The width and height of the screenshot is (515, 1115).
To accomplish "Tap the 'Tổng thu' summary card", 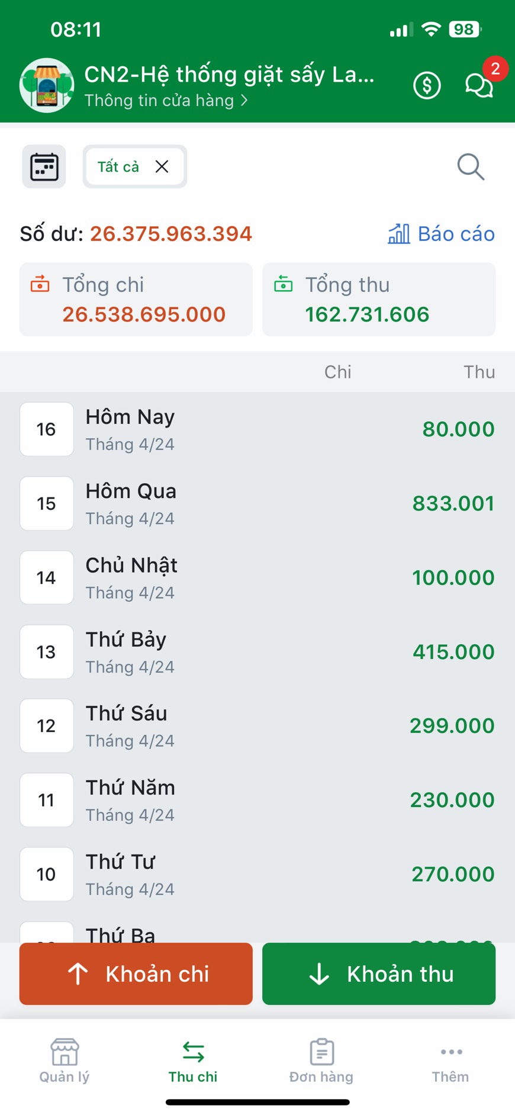I will click(x=379, y=300).
